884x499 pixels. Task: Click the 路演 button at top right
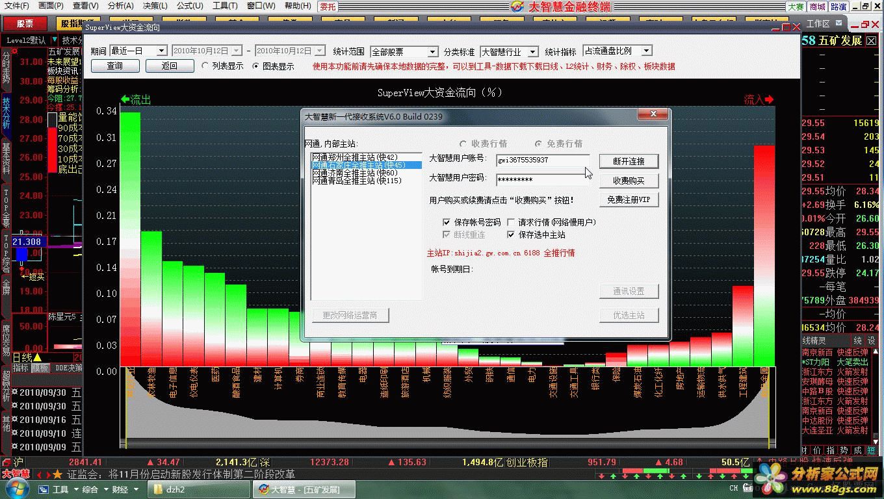(838, 6)
